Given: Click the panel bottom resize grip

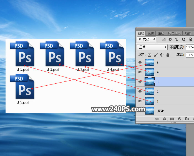Looking at the screenshot, I should coord(173,123).
